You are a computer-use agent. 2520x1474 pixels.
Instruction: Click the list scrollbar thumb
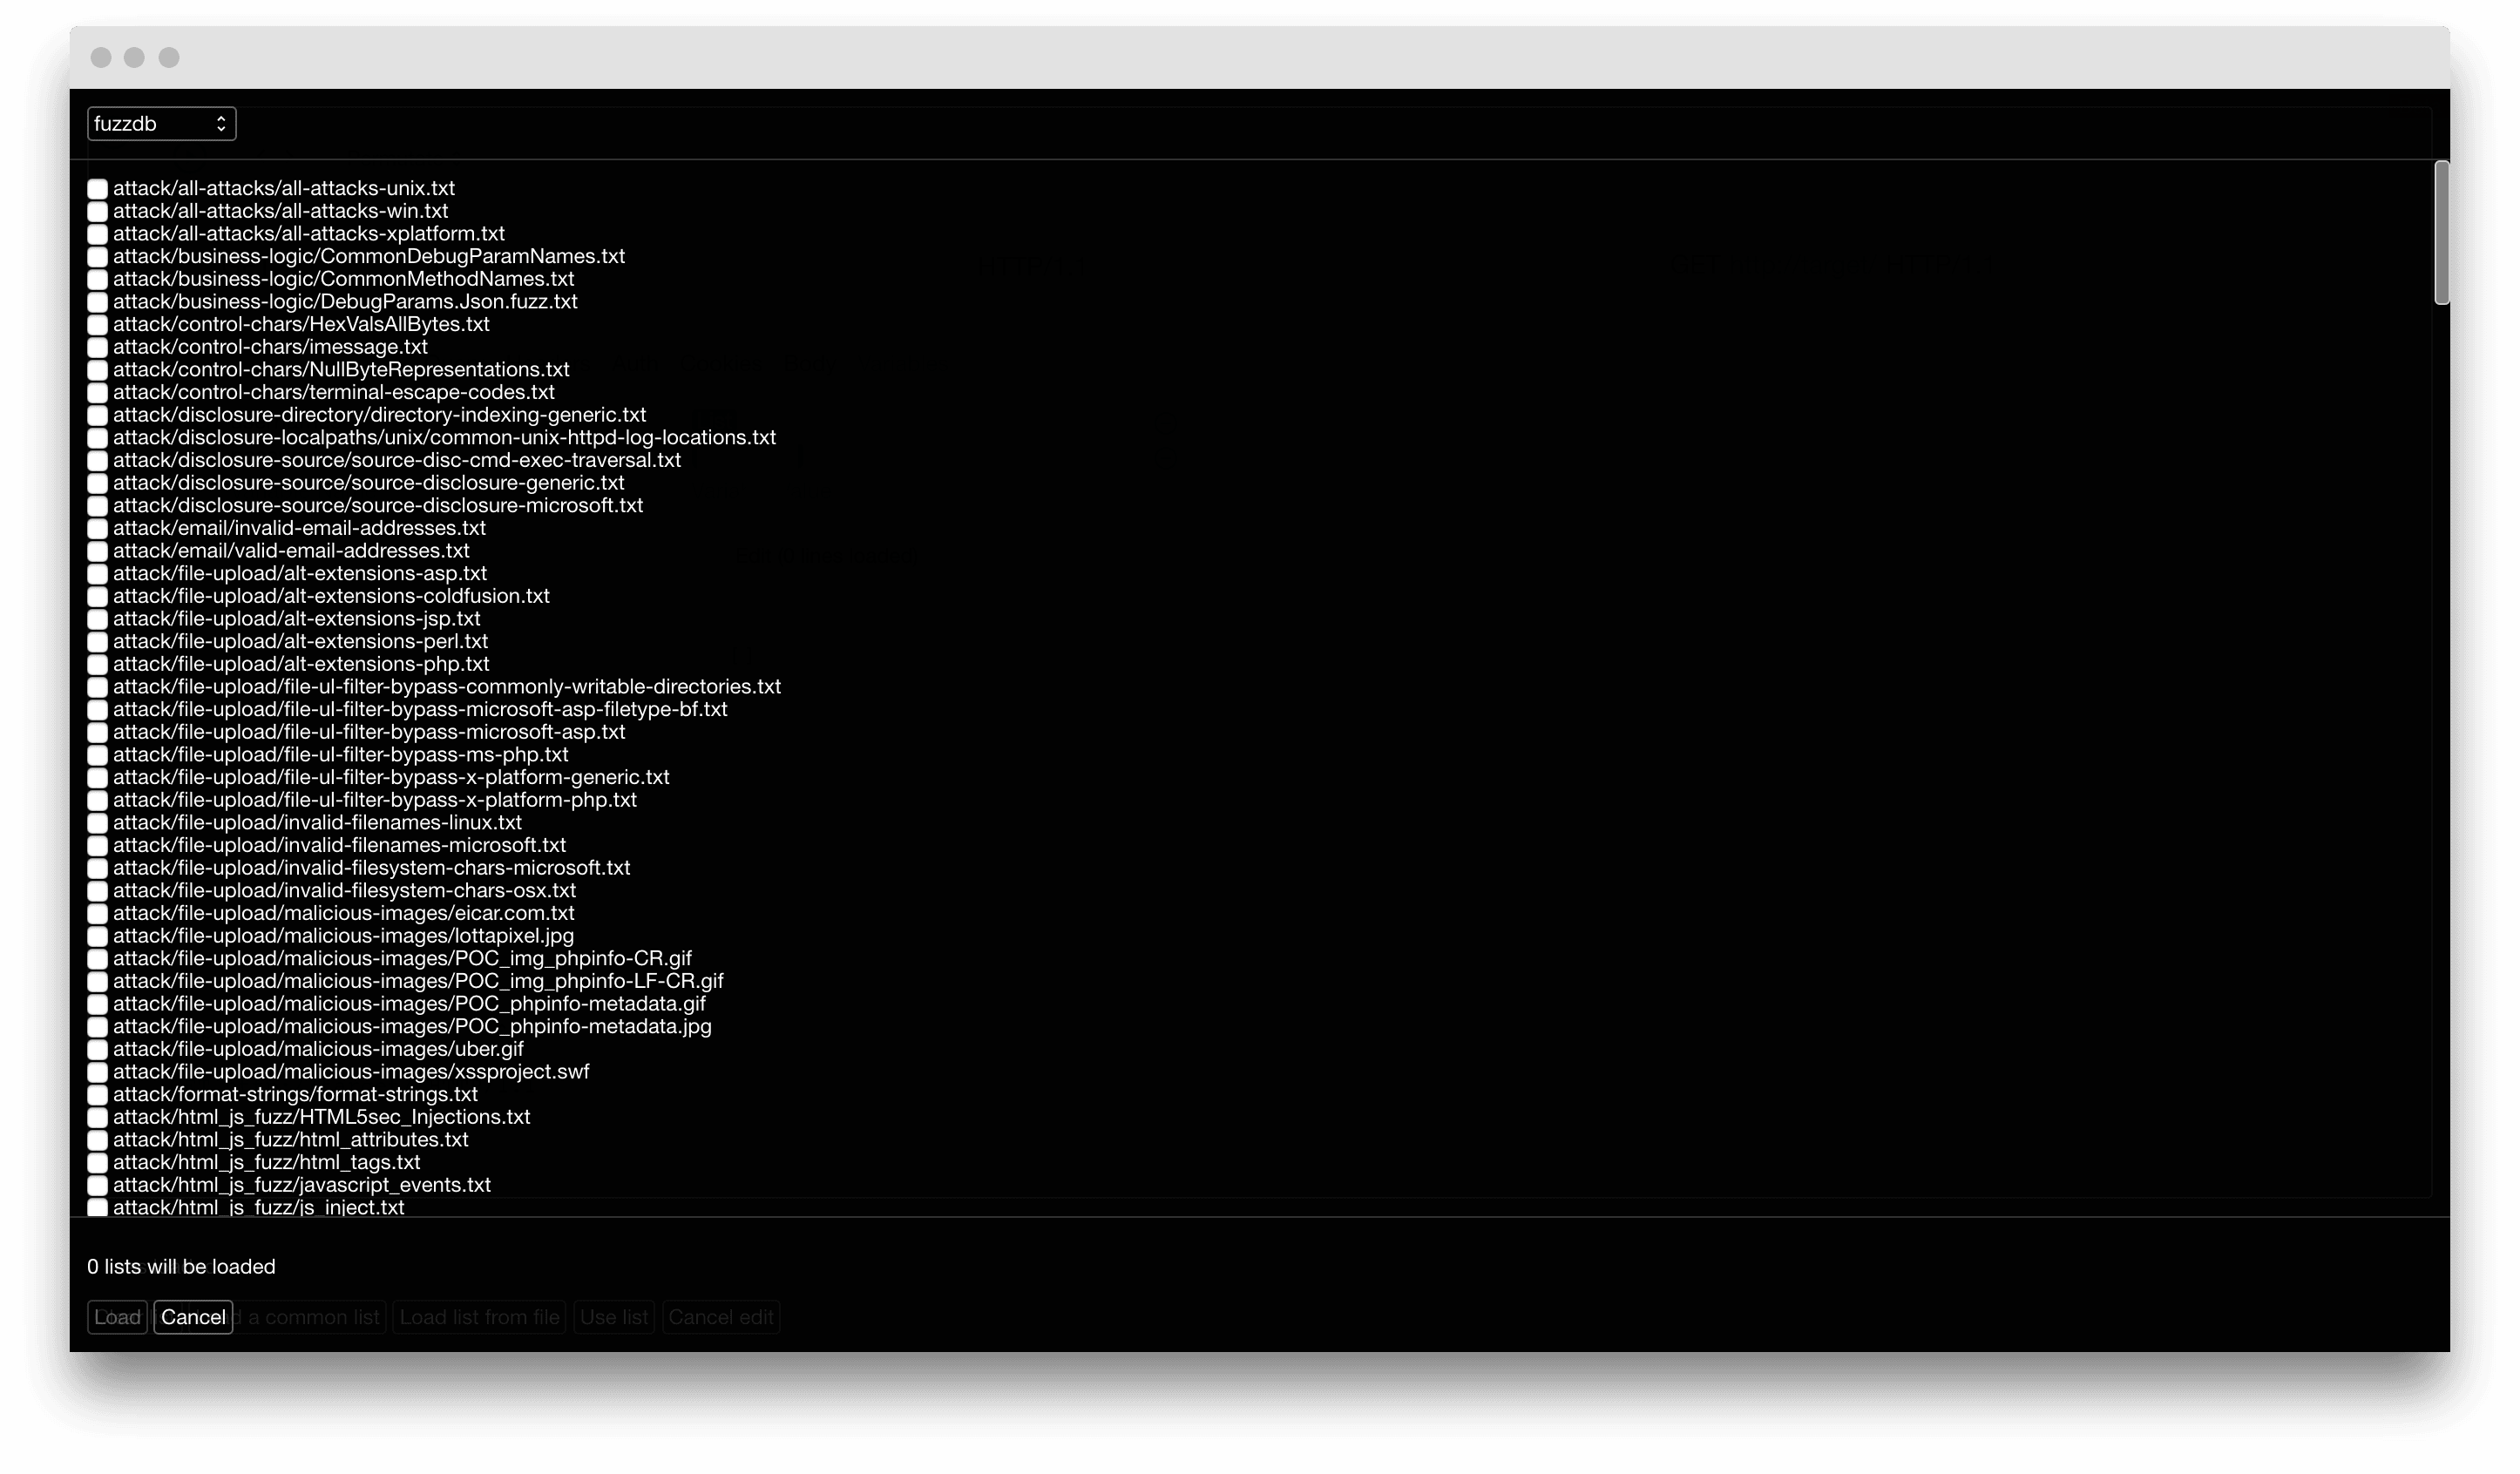(2442, 232)
